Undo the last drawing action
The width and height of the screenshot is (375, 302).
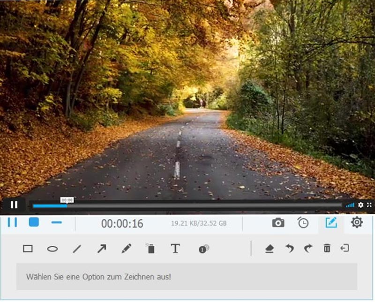pyautogui.click(x=289, y=249)
